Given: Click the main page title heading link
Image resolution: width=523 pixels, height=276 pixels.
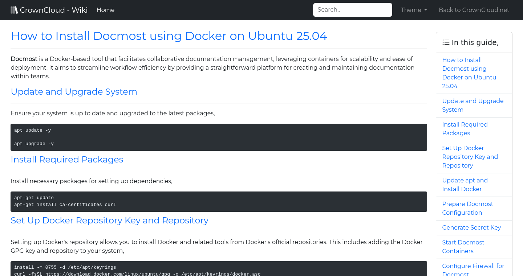Looking at the screenshot, I should (169, 36).
